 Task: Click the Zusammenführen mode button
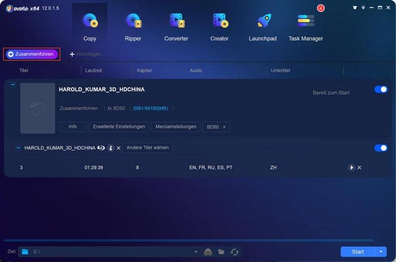(32, 54)
